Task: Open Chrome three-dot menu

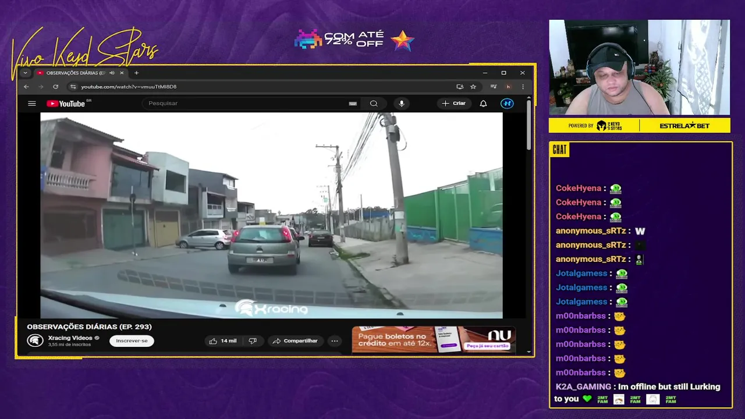Action: point(523,87)
